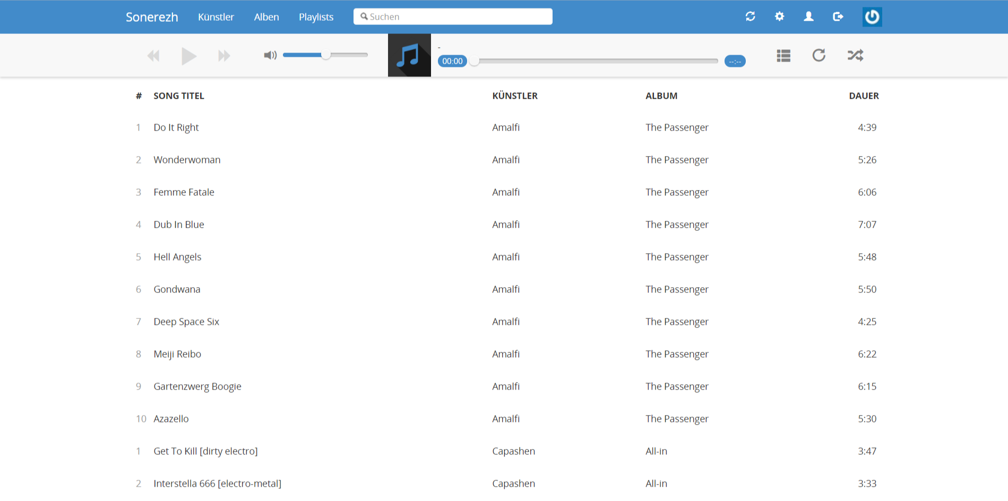The height and width of the screenshot is (501, 1008).
Task: Select the song Gartenzwerg Boogie
Action: (197, 386)
